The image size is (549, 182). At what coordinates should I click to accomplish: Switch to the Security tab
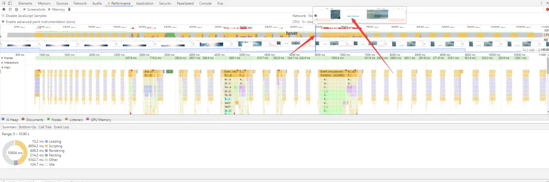coord(165,3)
